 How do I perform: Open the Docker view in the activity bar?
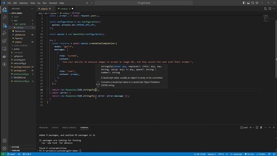click(x=4, y=57)
